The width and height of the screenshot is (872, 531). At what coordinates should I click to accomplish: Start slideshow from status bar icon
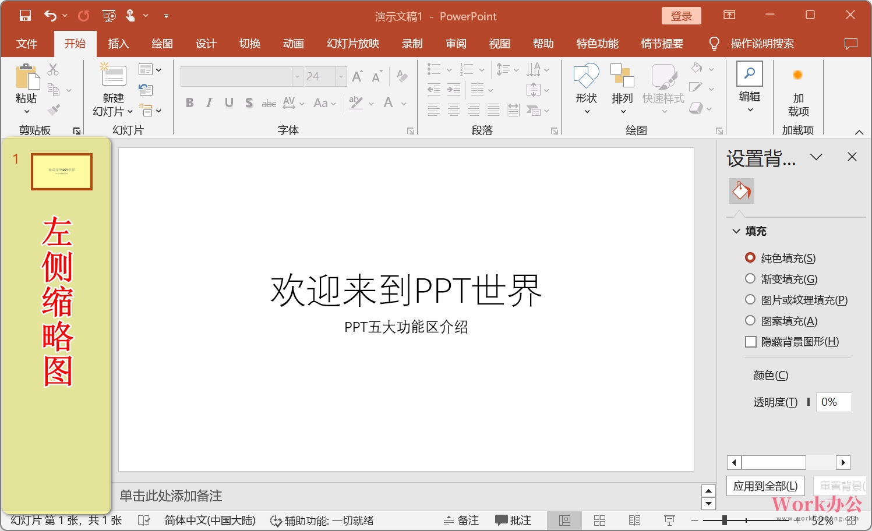670,521
